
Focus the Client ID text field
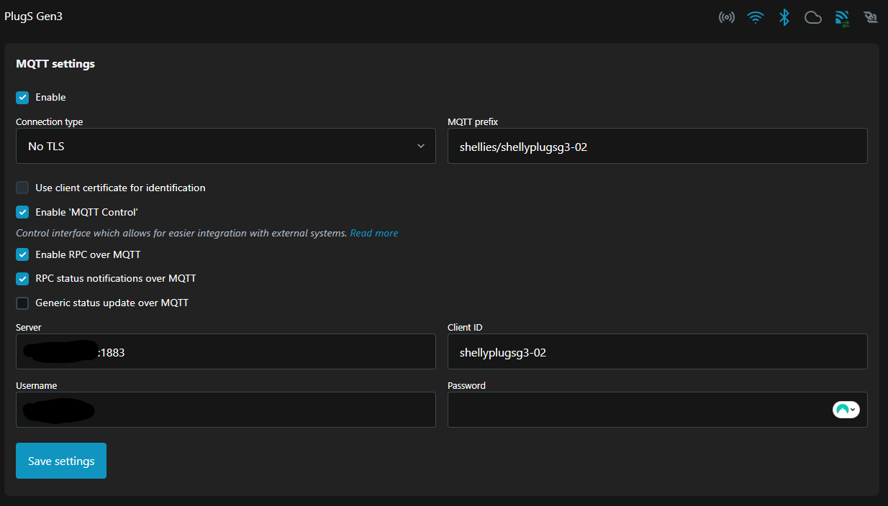[657, 352]
